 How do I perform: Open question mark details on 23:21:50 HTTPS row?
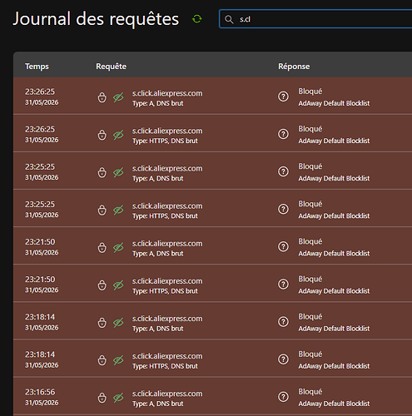click(x=283, y=284)
